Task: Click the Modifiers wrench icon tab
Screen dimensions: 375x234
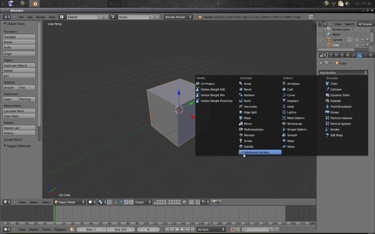Action: [x=359, y=55]
